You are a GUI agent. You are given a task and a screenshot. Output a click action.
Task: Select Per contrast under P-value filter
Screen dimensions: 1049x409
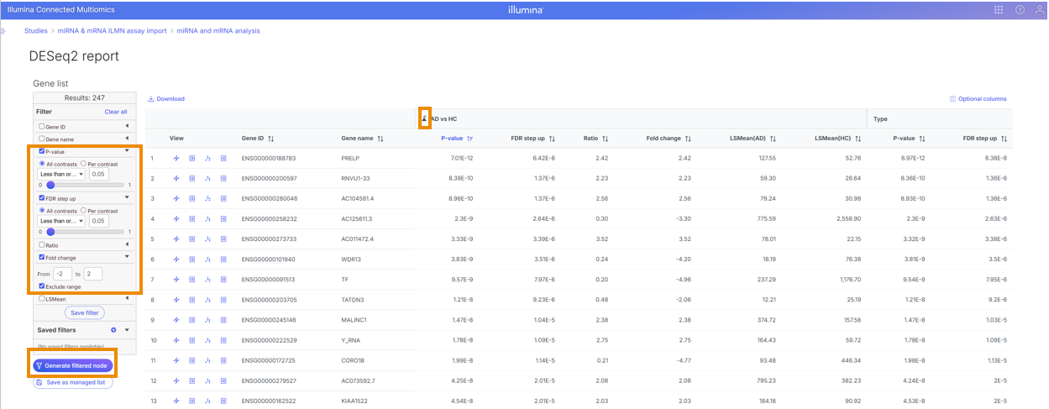(84, 163)
